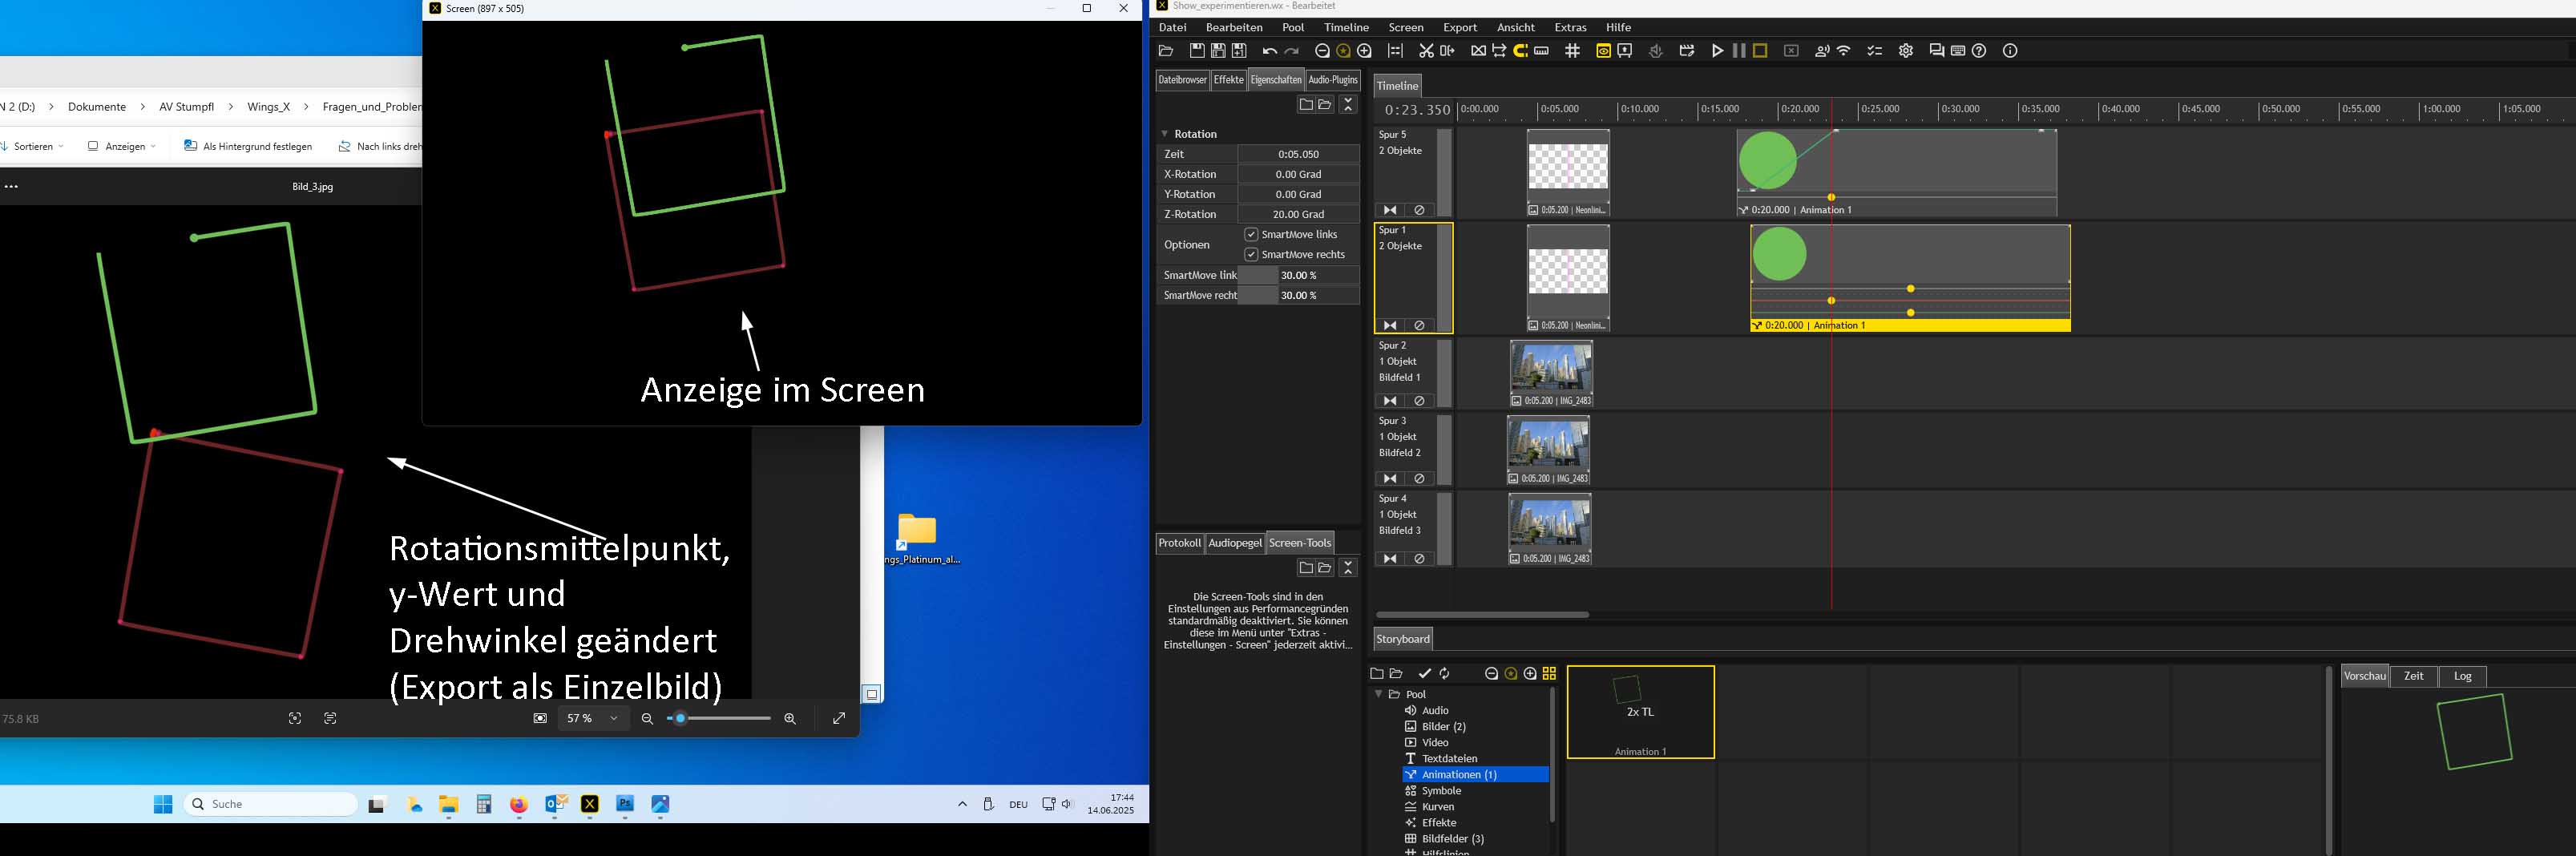Open the Bearbeiten menu

pyautogui.click(x=1234, y=27)
